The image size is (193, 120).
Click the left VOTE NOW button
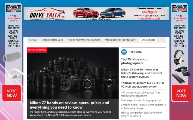(12, 93)
